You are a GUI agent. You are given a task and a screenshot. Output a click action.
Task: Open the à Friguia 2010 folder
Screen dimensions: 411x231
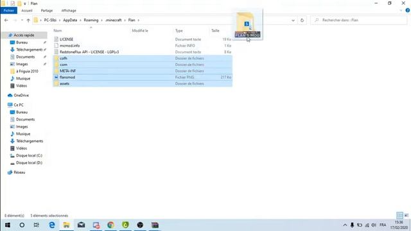pyautogui.click(x=27, y=71)
